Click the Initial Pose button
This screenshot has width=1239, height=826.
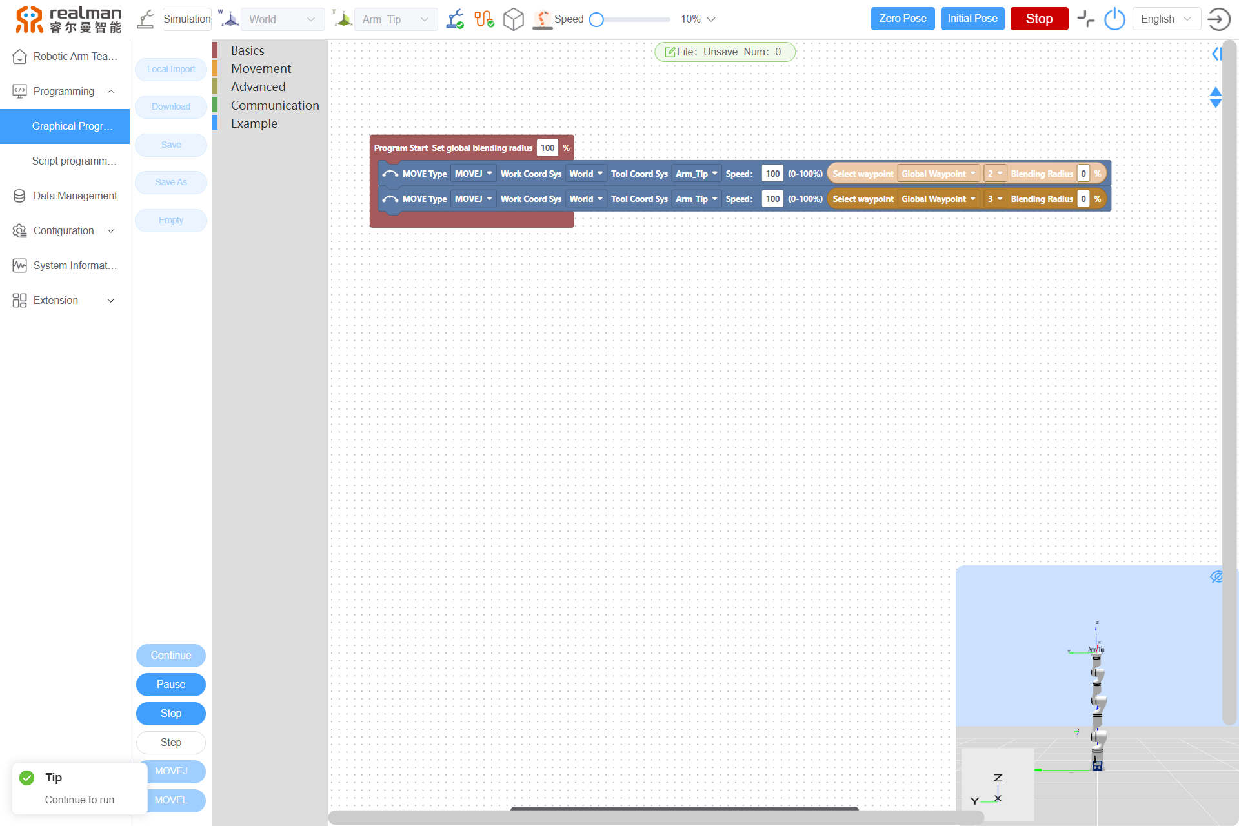click(x=972, y=19)
